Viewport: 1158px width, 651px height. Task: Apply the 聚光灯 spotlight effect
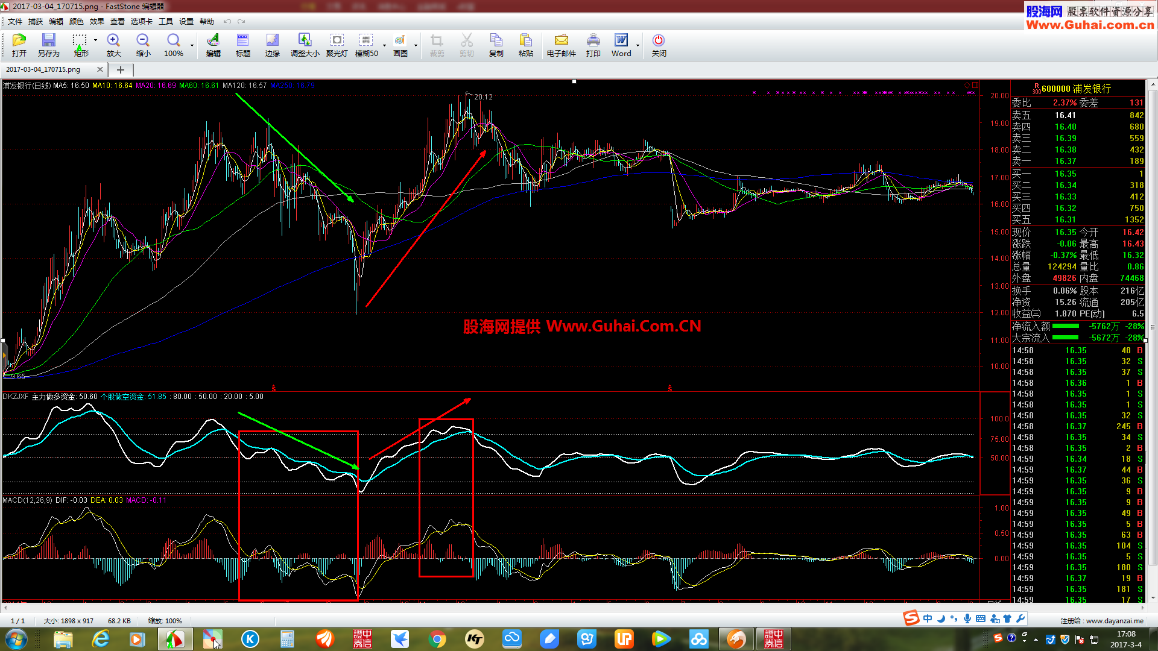pyautogui.click(x=337, y=45)
